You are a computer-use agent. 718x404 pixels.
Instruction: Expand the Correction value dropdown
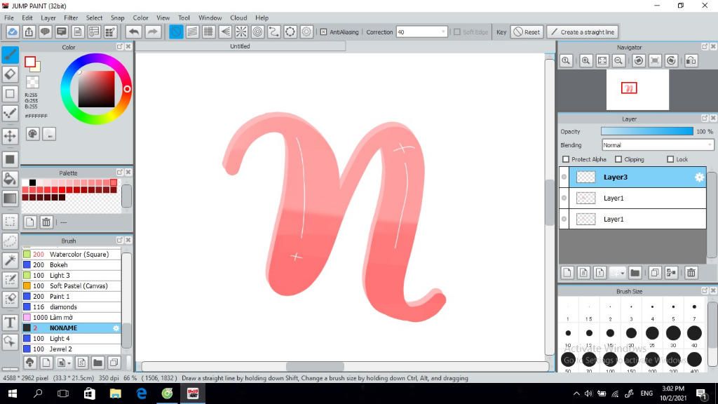point(443,32)
